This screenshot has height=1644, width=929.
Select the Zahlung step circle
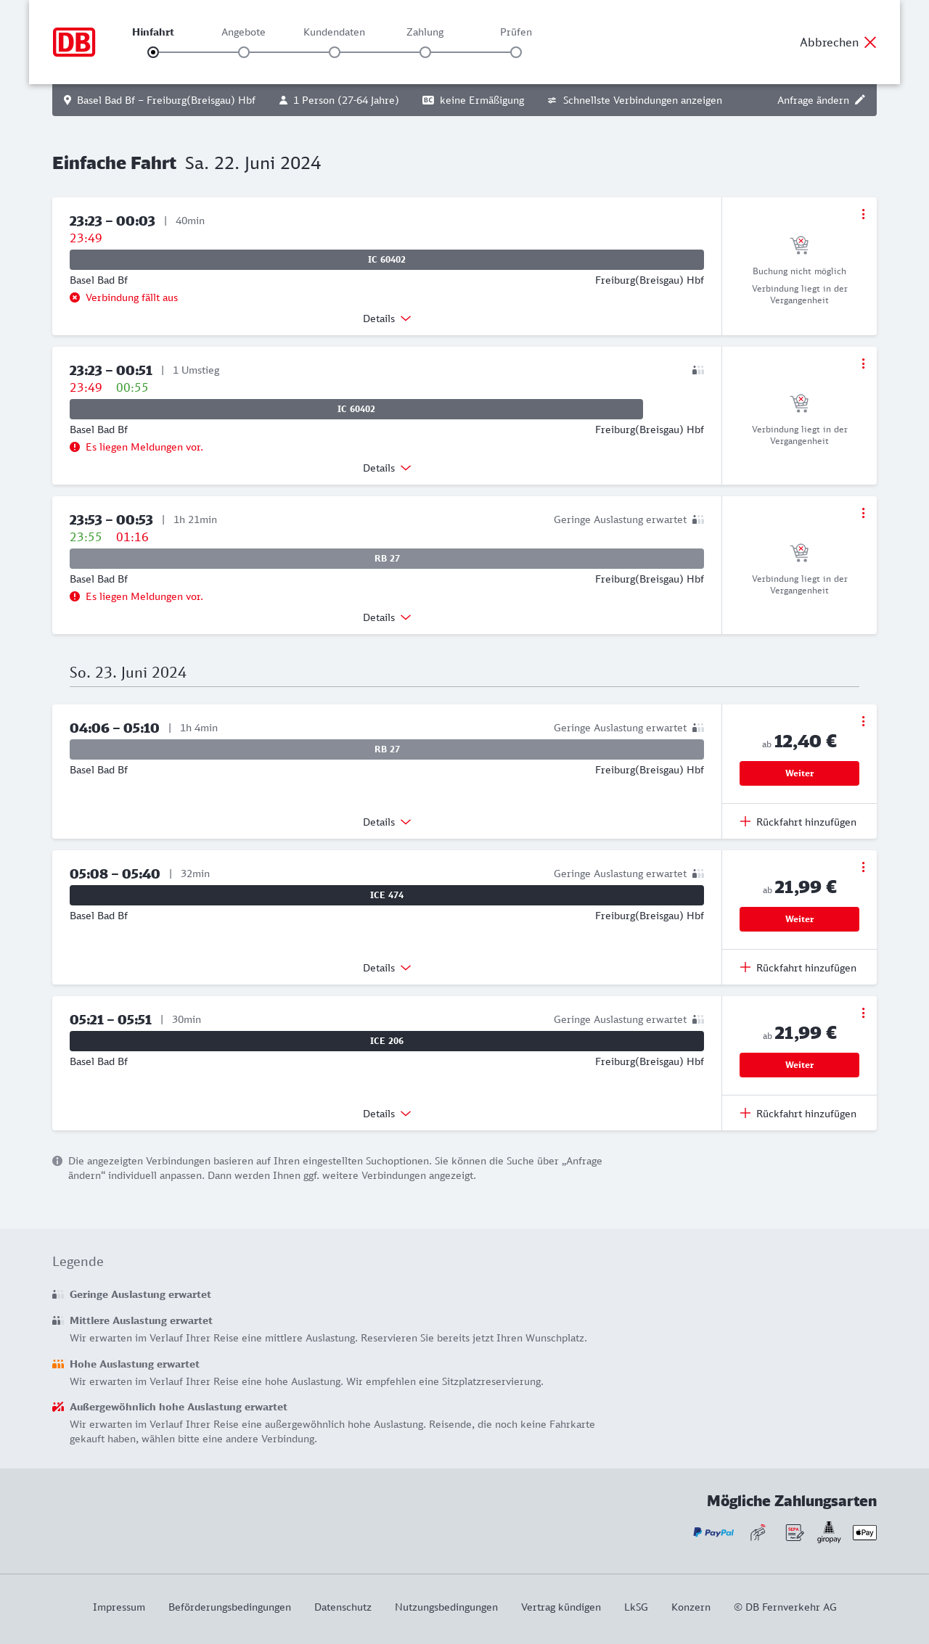(425, 52)
